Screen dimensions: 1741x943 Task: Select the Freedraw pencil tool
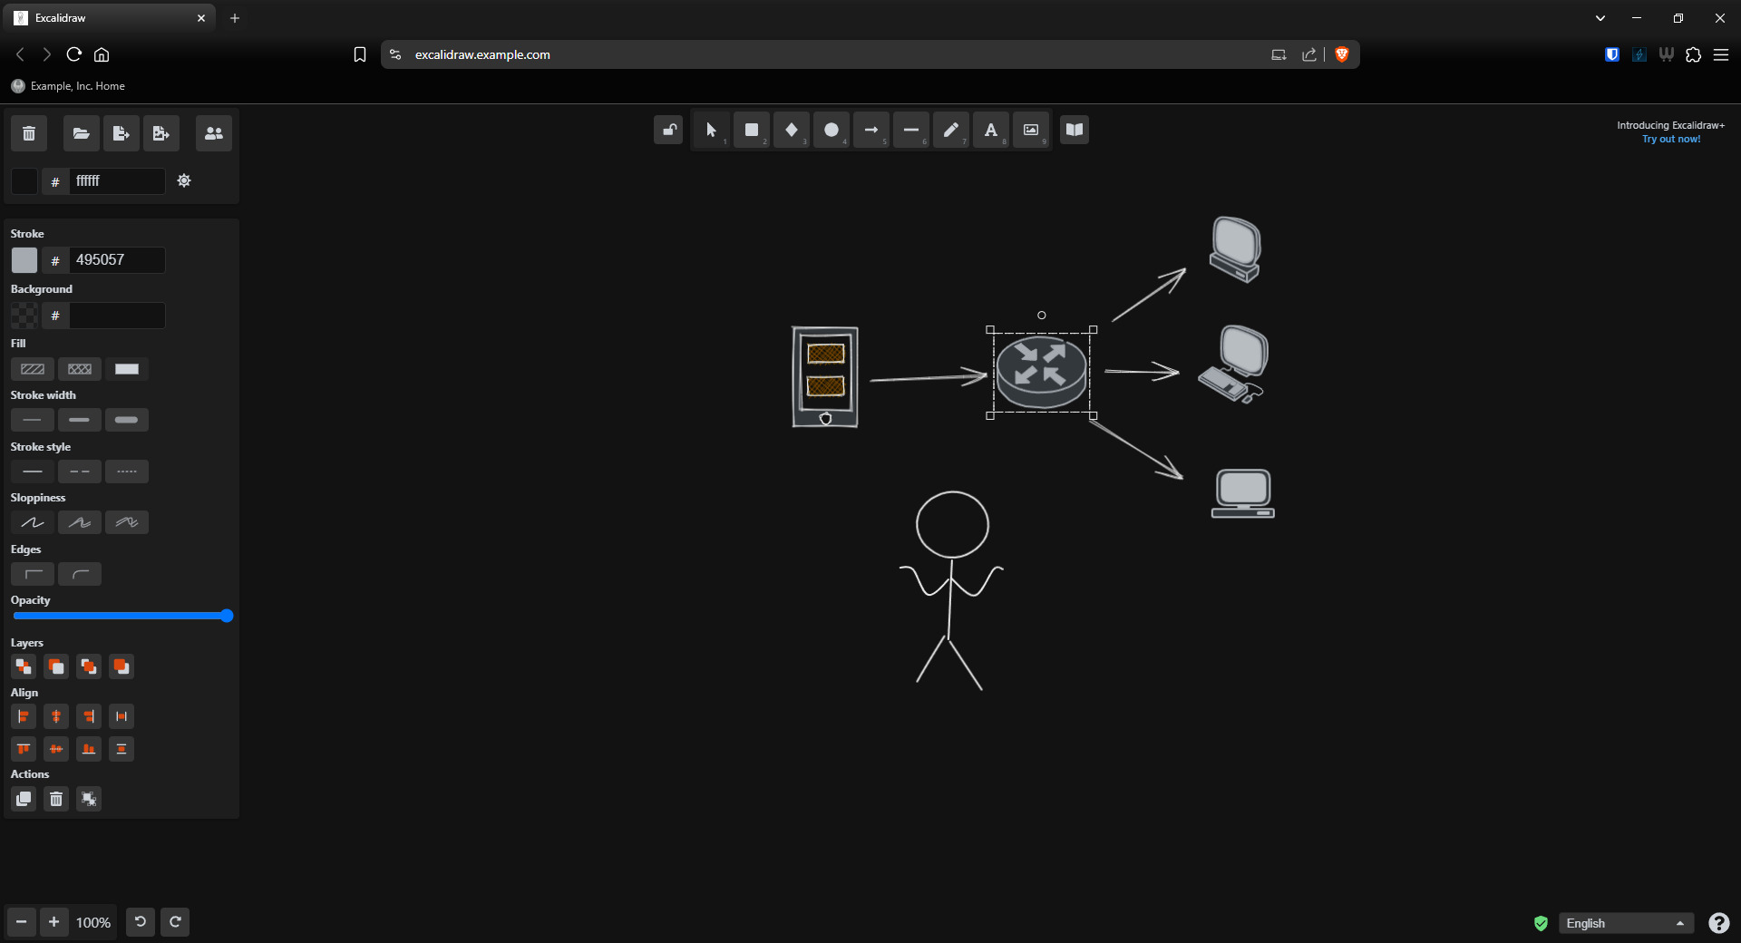click(x=950, y=131)
